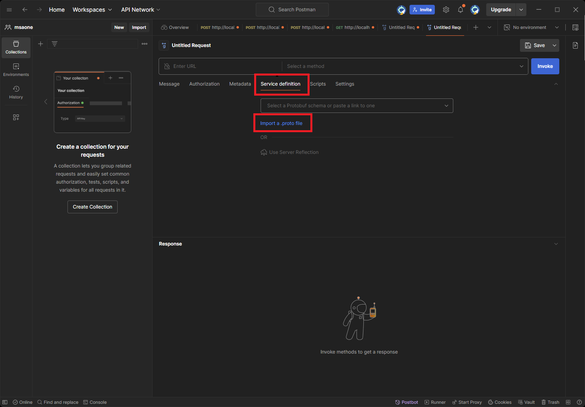Open the notifications bell

[461, 10]
